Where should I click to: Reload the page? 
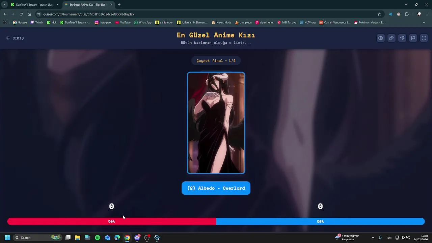(x=21, y=14)
